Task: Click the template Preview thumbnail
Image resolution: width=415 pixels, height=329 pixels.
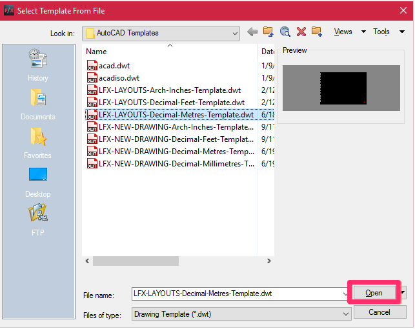Action: 341,88
